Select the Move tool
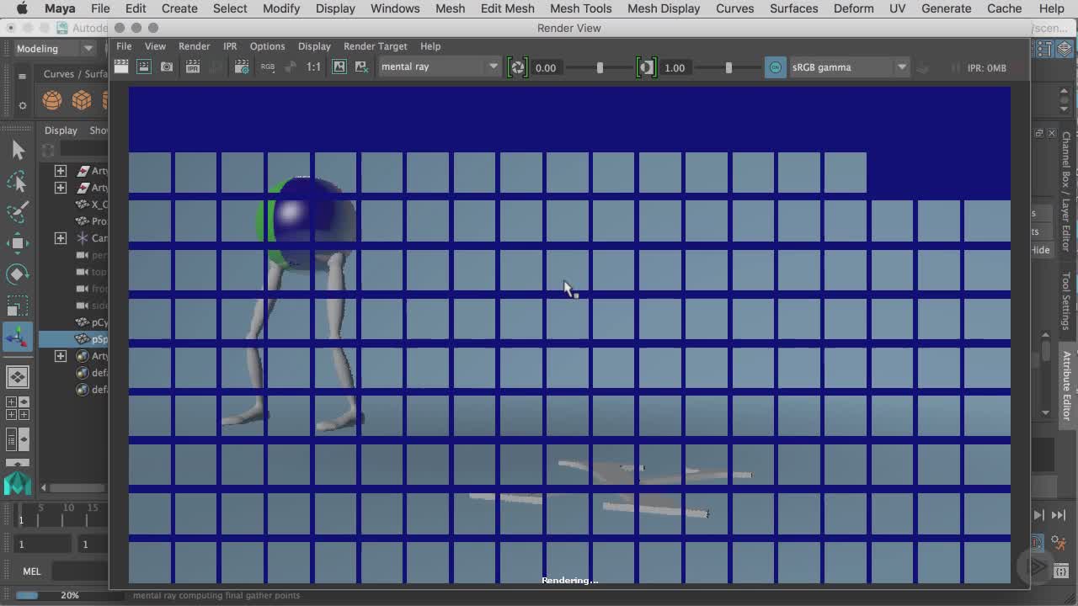This screenshot has height=606, width=1078. [18, 243]
